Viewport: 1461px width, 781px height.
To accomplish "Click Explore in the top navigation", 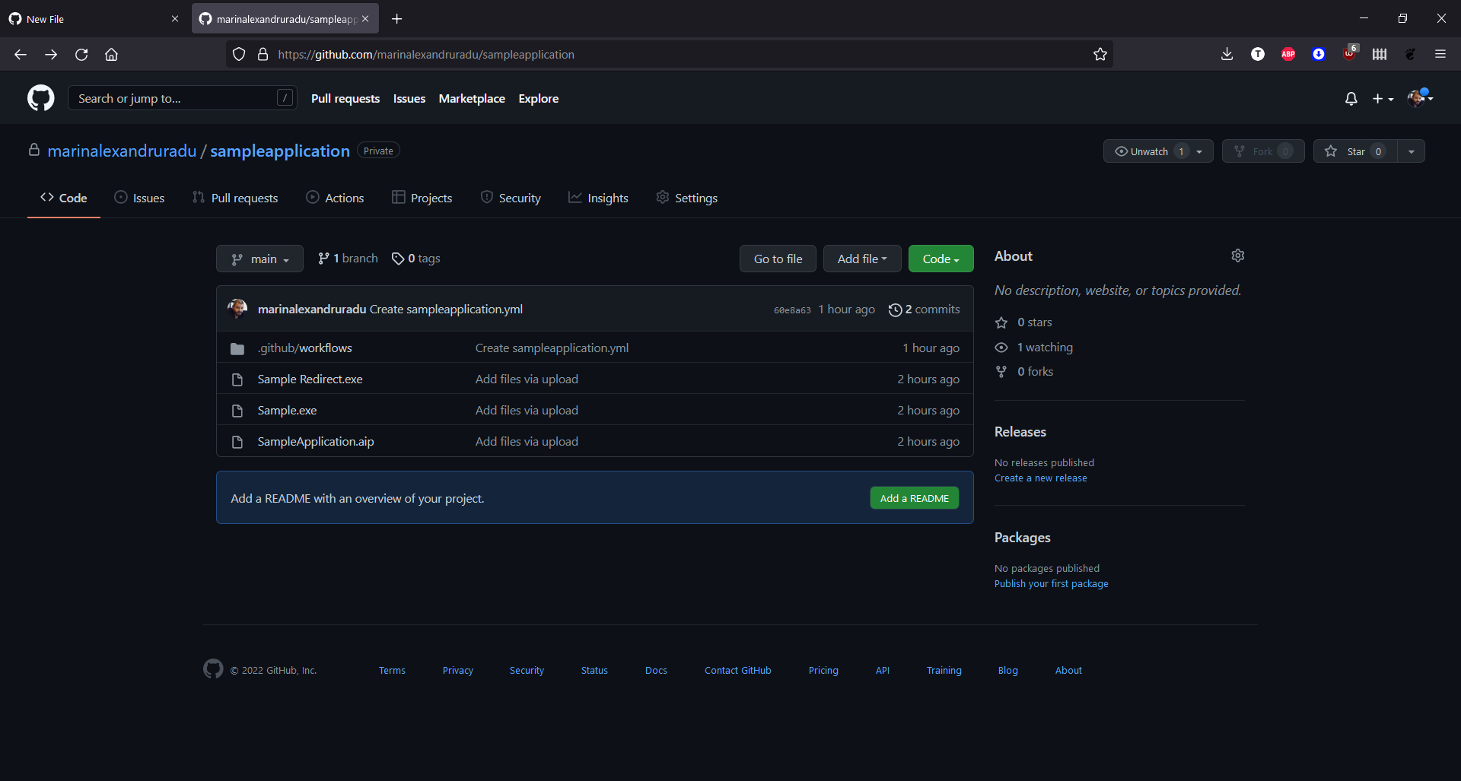I will tap(539, 99).
